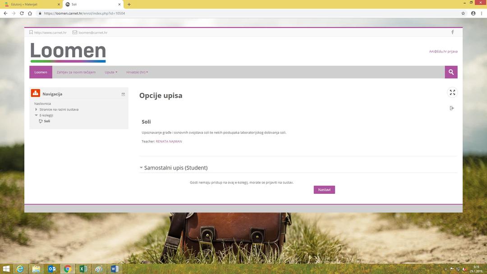The image size is (487, 274).
Task: Open the Hrvatski (hr) language dropdown
Action: pos(137,72)
